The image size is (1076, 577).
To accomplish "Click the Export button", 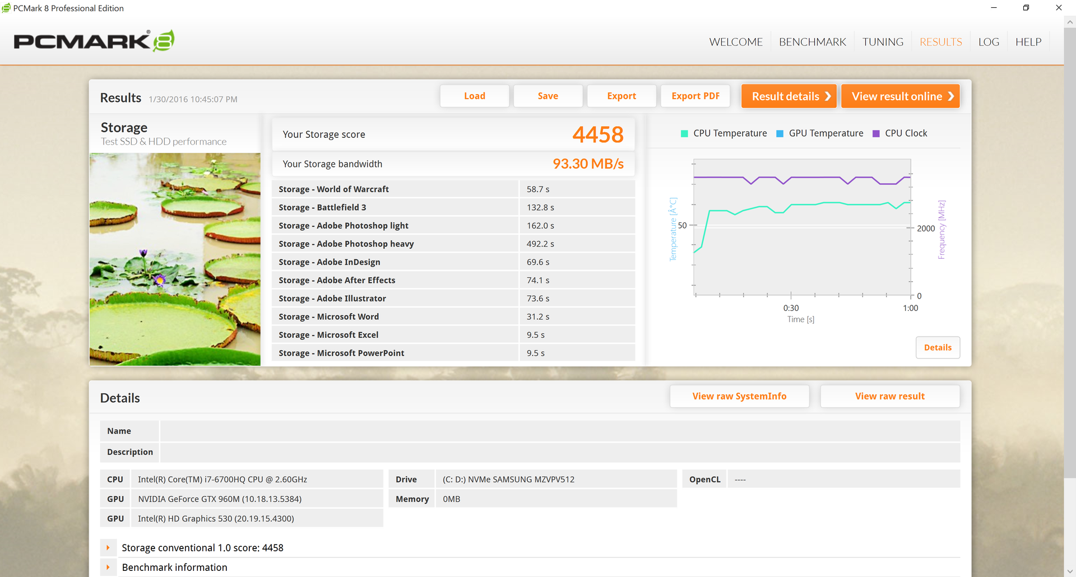I will point(622,96).
